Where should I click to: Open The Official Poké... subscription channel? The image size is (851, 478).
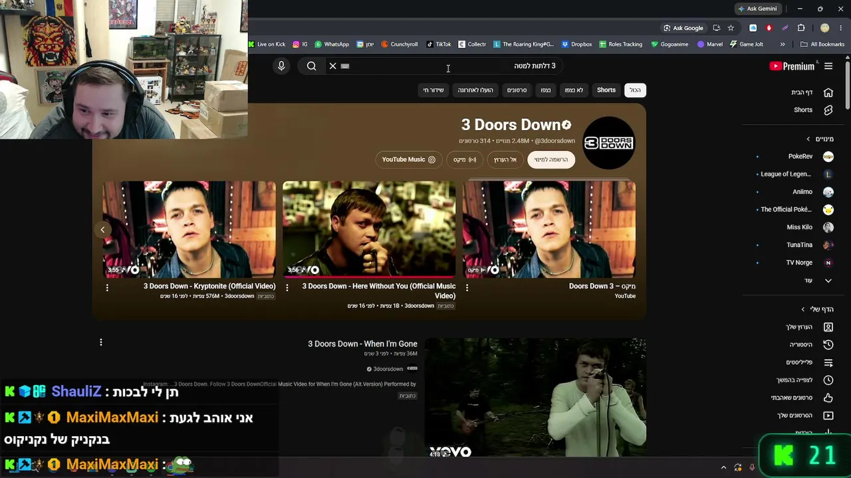click(795, 209)
